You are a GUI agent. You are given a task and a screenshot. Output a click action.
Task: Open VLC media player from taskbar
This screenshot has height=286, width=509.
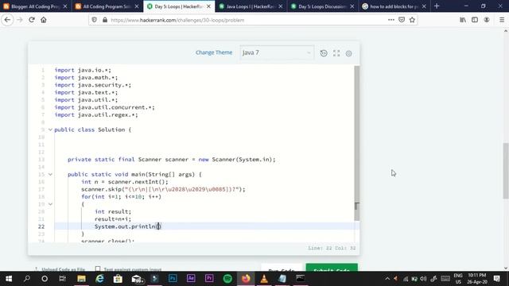click(264, 278)
